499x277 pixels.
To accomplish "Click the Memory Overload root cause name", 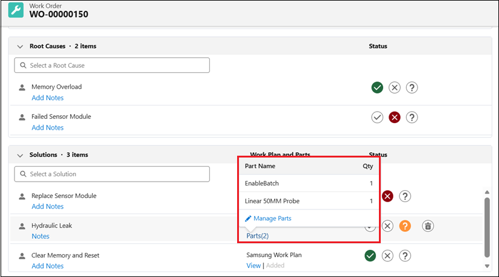I will coord(57,87).
